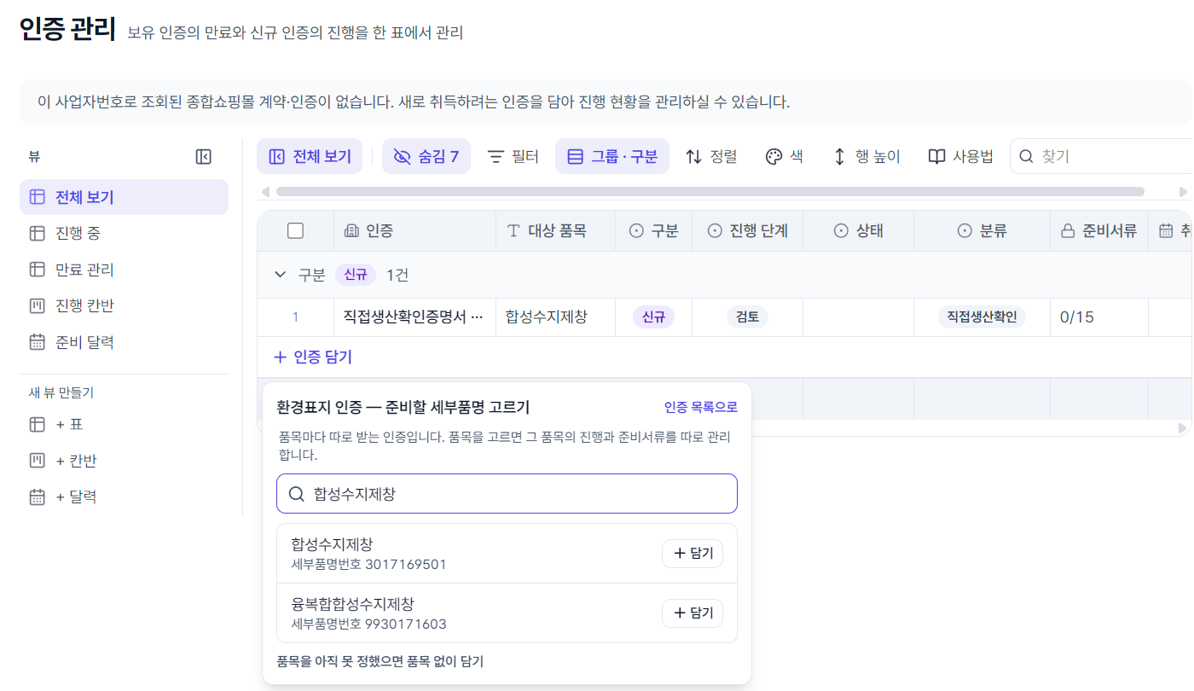The image size is (1194, 691).
Task: Open the 전체 보기 view in sidebar
Action: pyautogui.click(x=124, y=197)
